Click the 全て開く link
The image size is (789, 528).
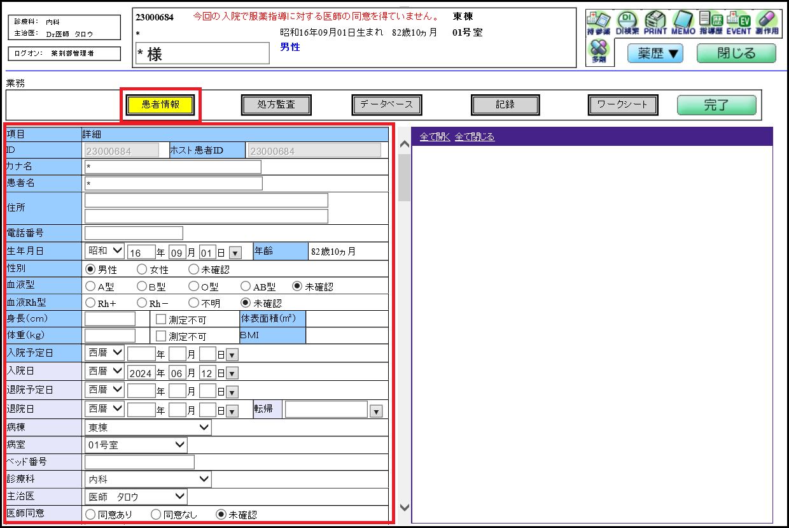pos(435,137)
